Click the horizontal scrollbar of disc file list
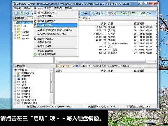This screenshot has width=168, height=126. (x=102, y=61)
